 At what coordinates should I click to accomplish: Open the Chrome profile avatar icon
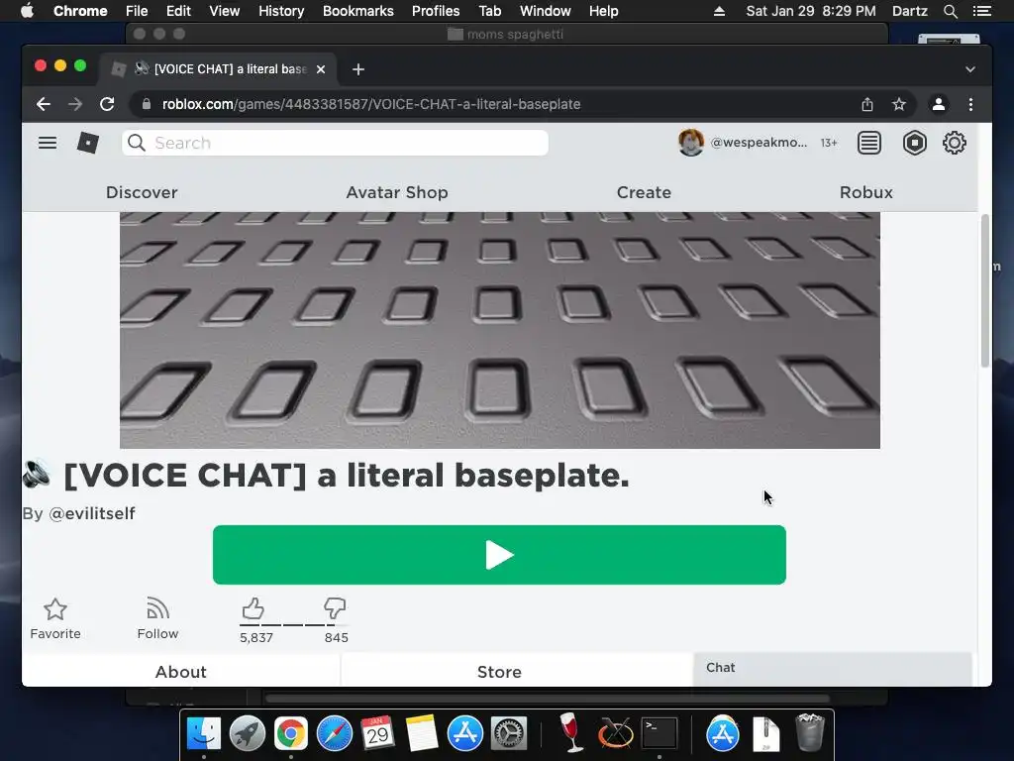939,104
